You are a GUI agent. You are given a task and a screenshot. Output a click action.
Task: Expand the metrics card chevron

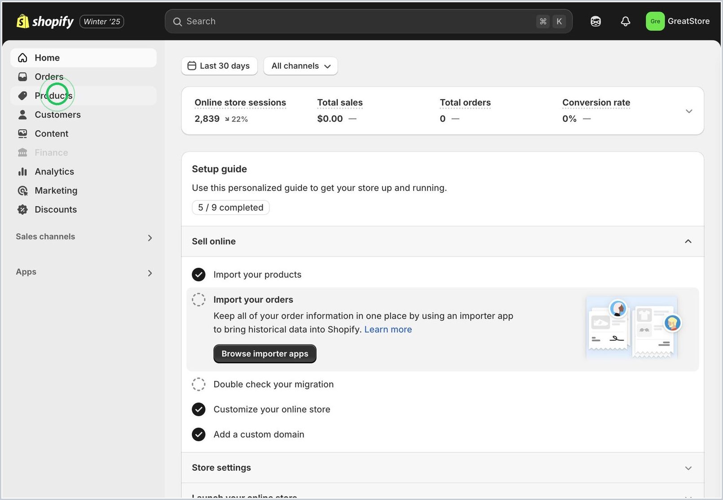click(x=689, y=111)
